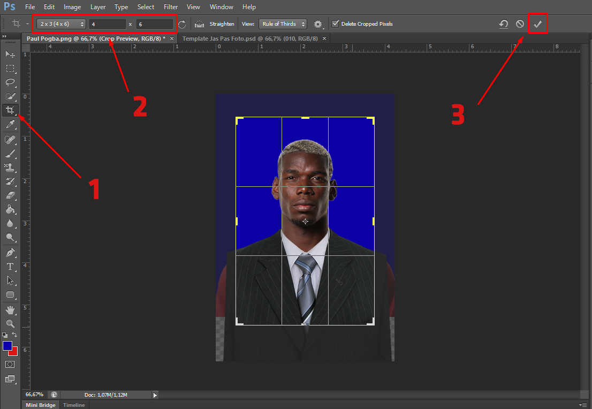Select the Blur tool
The height and width of the screenshot is (409, 592).
point(10,224)
